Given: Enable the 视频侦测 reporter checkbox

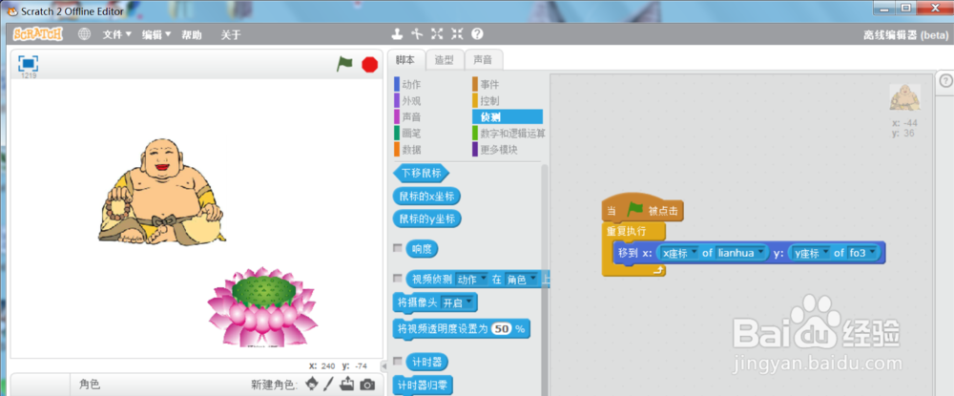Looking at the screenshot, I should tap(397, 279).
